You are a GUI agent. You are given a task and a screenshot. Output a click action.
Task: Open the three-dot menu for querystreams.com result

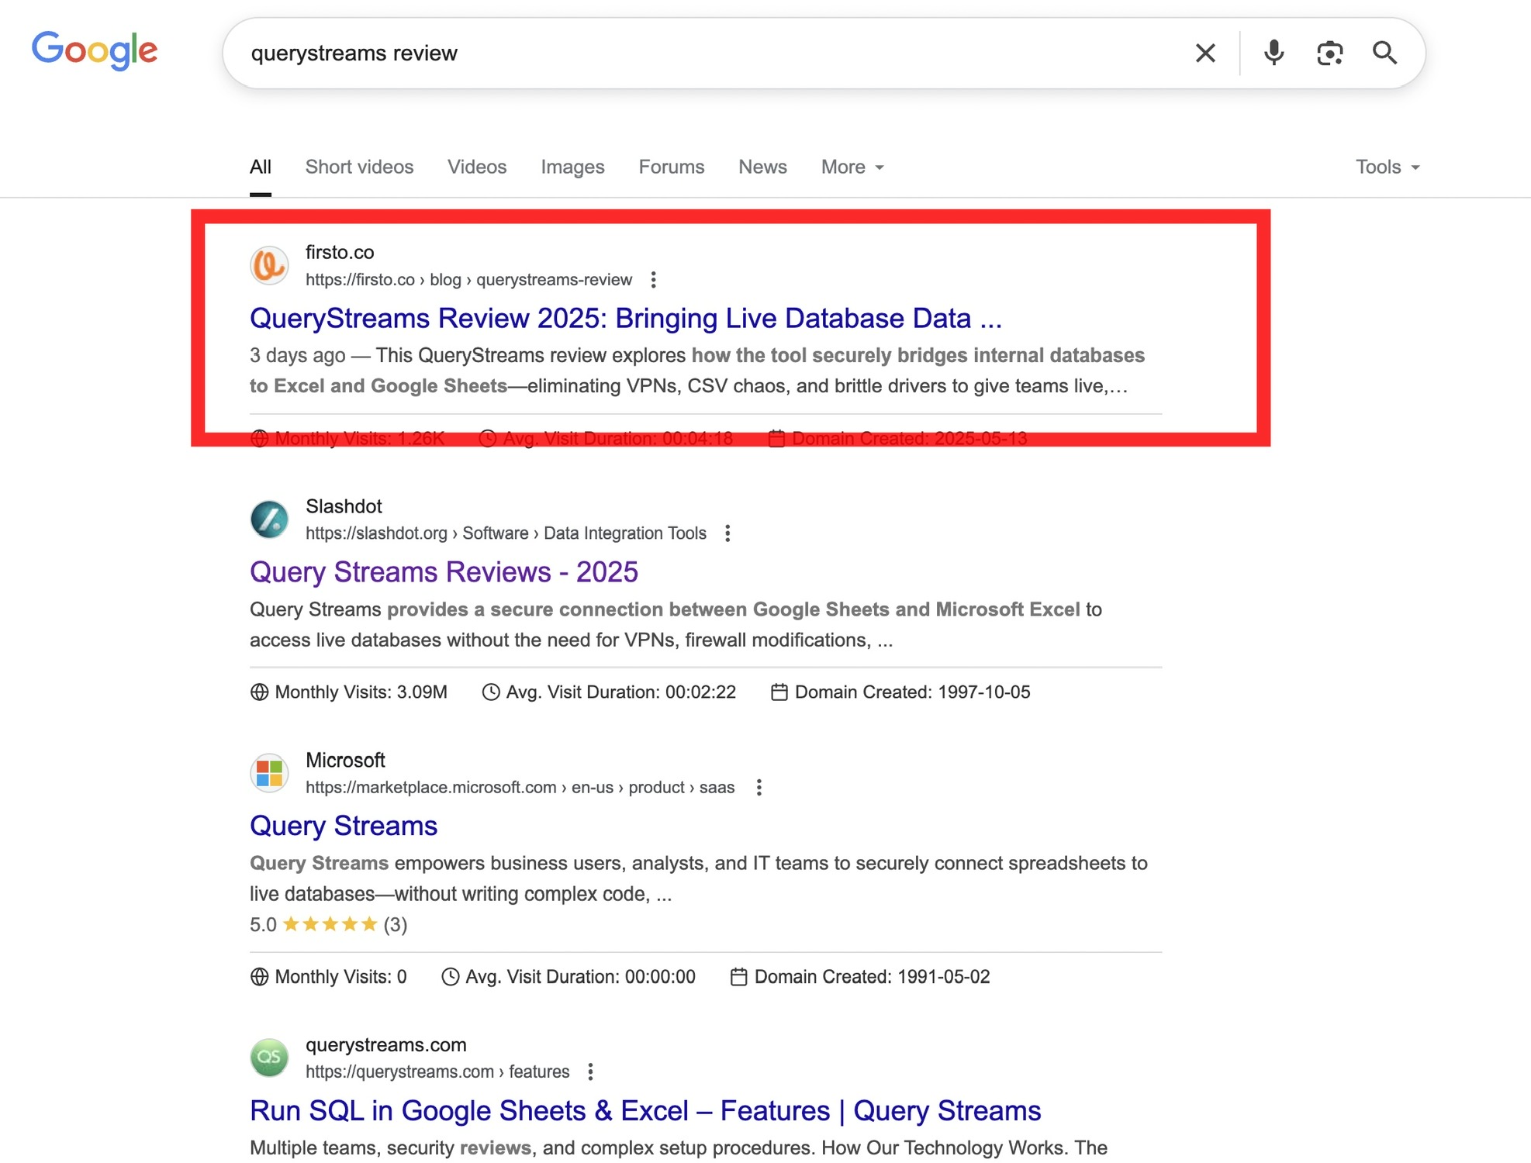click(x=591, y=1072)
